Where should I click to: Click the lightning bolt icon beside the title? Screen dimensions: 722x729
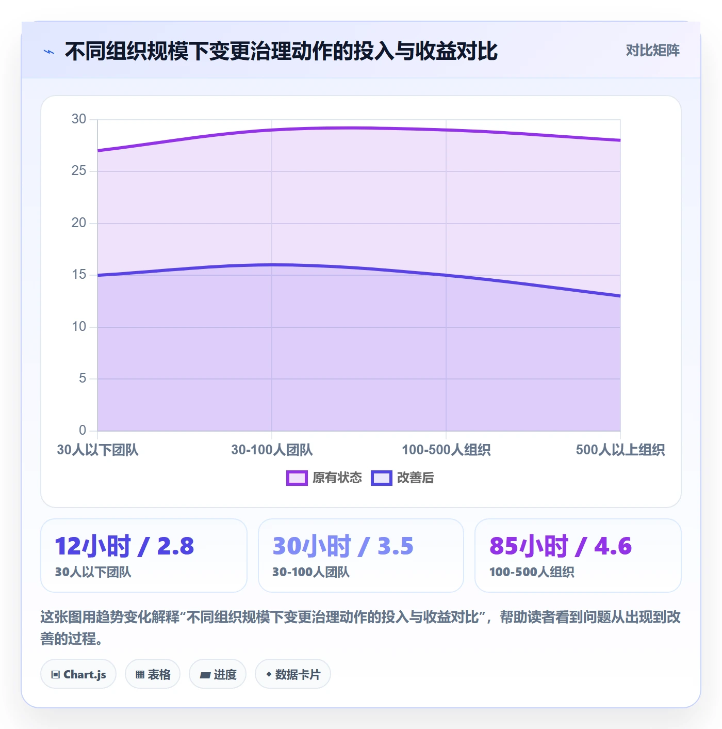click(49, 52)
